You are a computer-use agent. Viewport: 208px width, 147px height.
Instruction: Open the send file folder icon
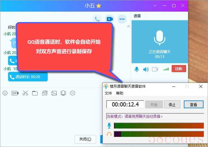(35, 93)
